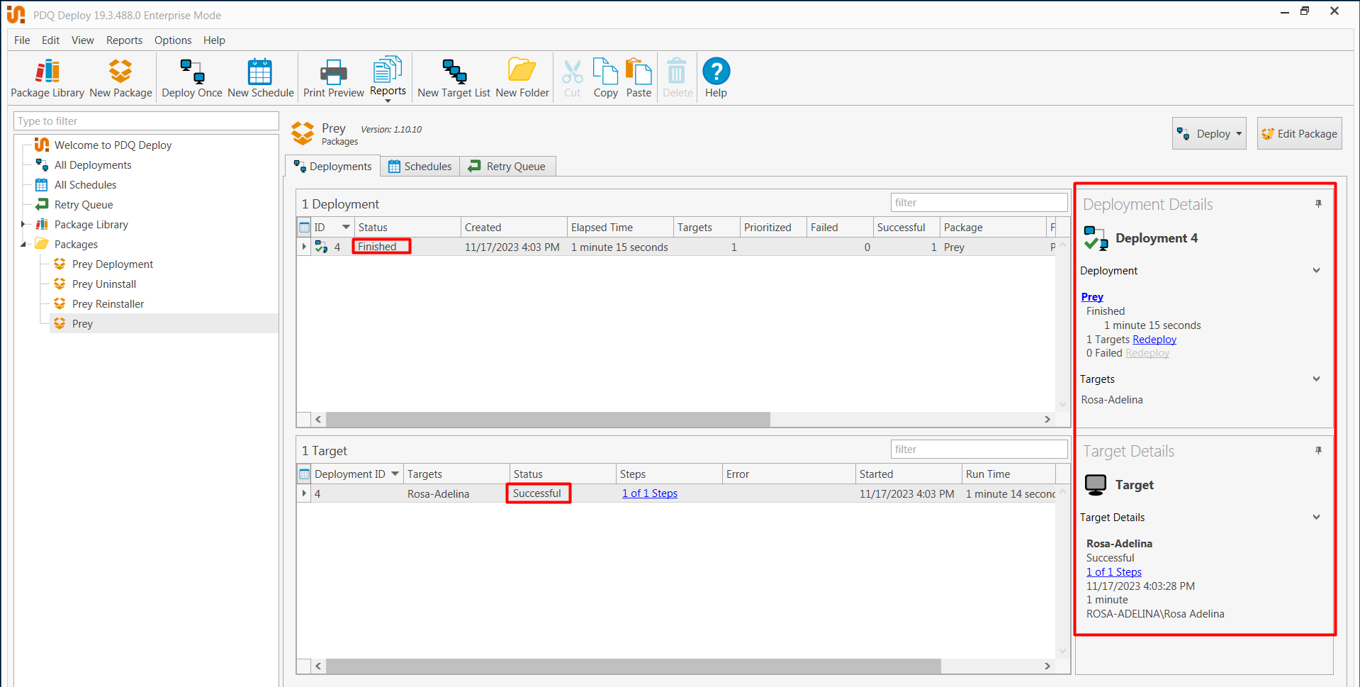The image size is (1360, 687).
Task: Open the Reports toolbar dropdown
Action: click(x=388, y=79)
